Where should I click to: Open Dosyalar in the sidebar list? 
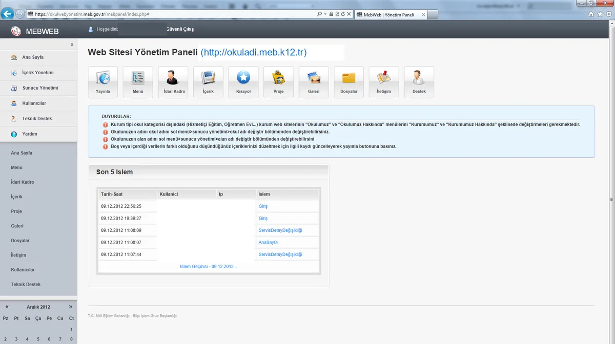click(x=20, y=241)
